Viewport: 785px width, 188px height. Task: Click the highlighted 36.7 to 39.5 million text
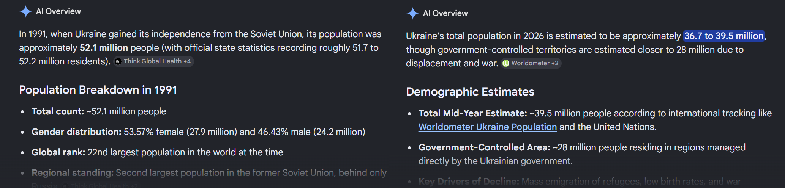tap(724, 36)
